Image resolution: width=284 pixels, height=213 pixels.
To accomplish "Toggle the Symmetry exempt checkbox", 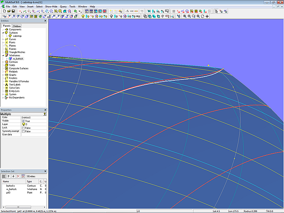I will (x=23, y=131).
